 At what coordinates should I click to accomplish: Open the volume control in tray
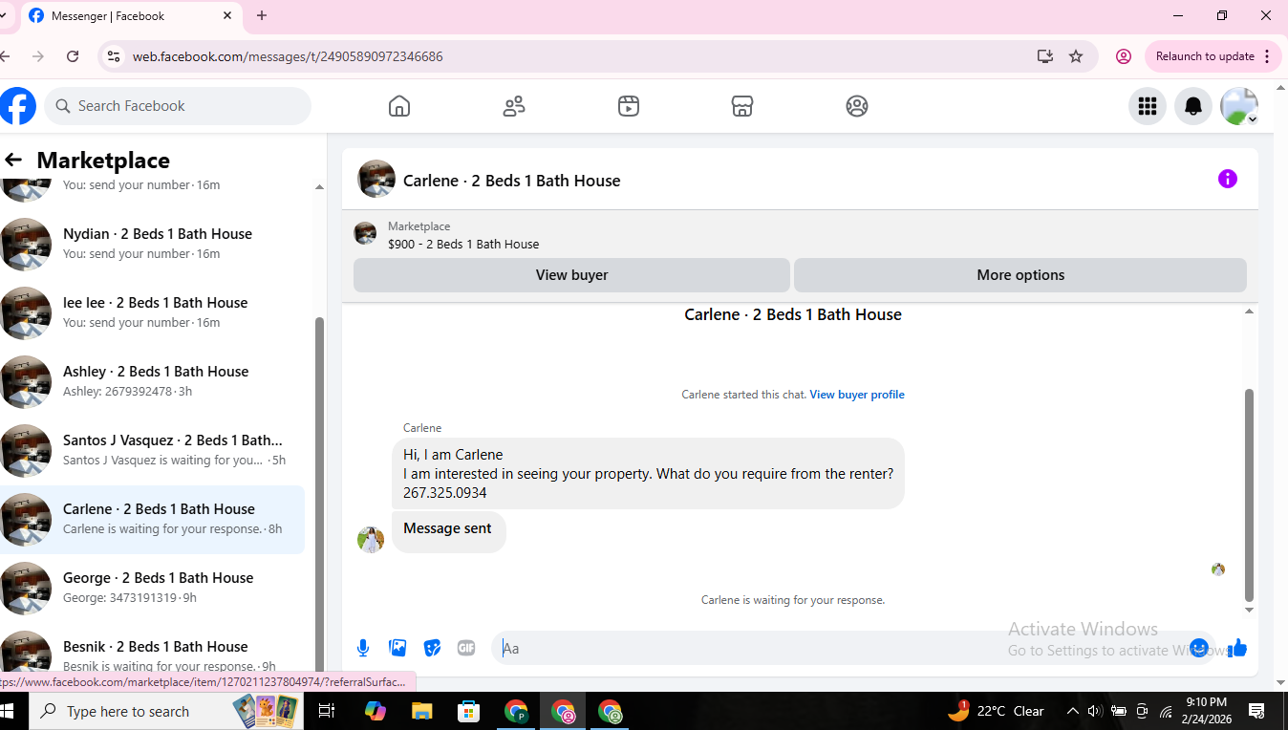click(1095, 712)
